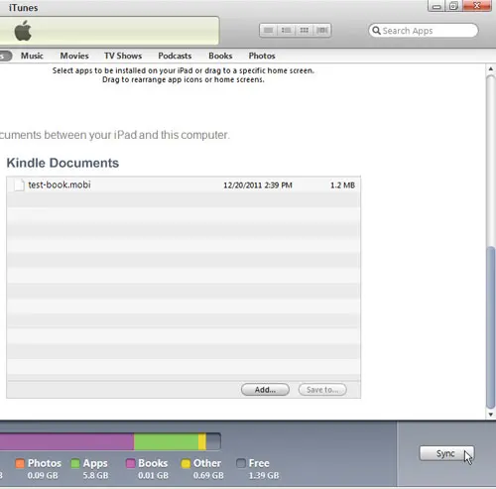Click scrollbar up arrow
The image size is (496, 489).
[x=491, y=68]
